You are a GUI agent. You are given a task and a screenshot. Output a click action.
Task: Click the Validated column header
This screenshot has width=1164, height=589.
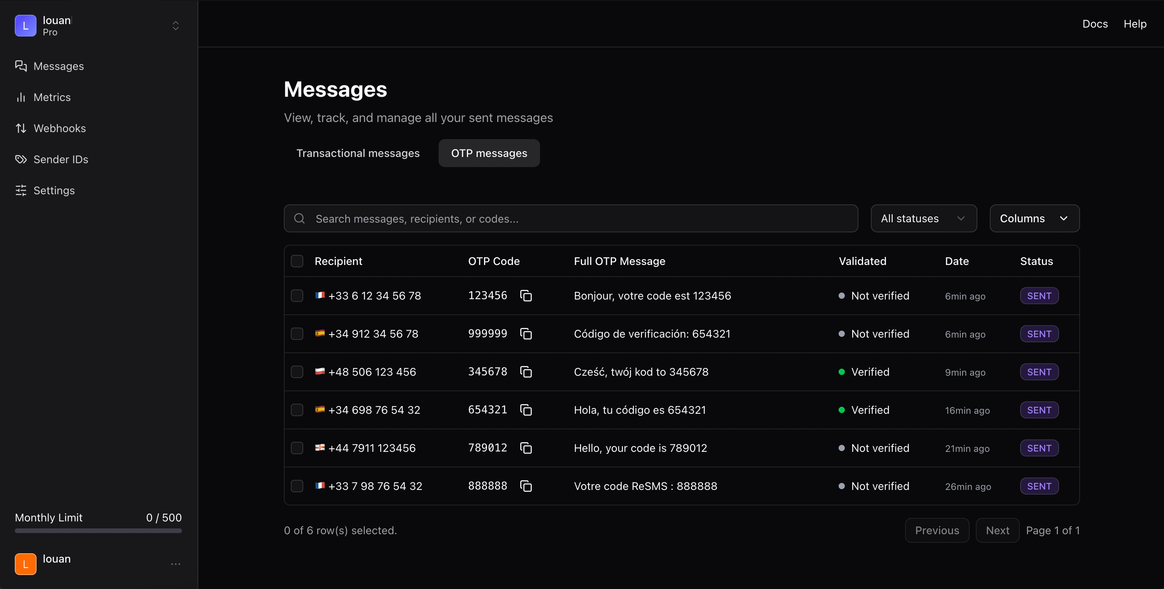tap(862, 261)
